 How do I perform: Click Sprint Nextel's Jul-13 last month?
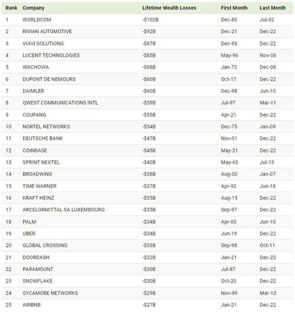click(267, 162)
